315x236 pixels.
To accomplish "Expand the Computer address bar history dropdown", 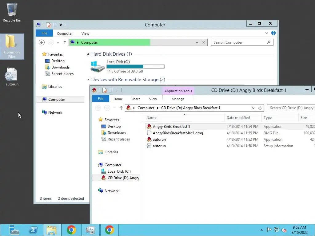I will (x=197, y=42).
